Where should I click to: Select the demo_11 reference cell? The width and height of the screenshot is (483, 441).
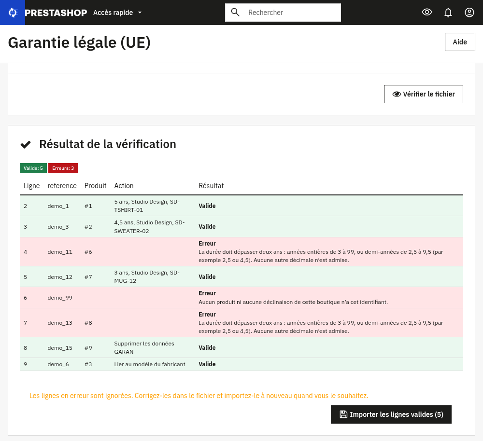coord(60,252)
